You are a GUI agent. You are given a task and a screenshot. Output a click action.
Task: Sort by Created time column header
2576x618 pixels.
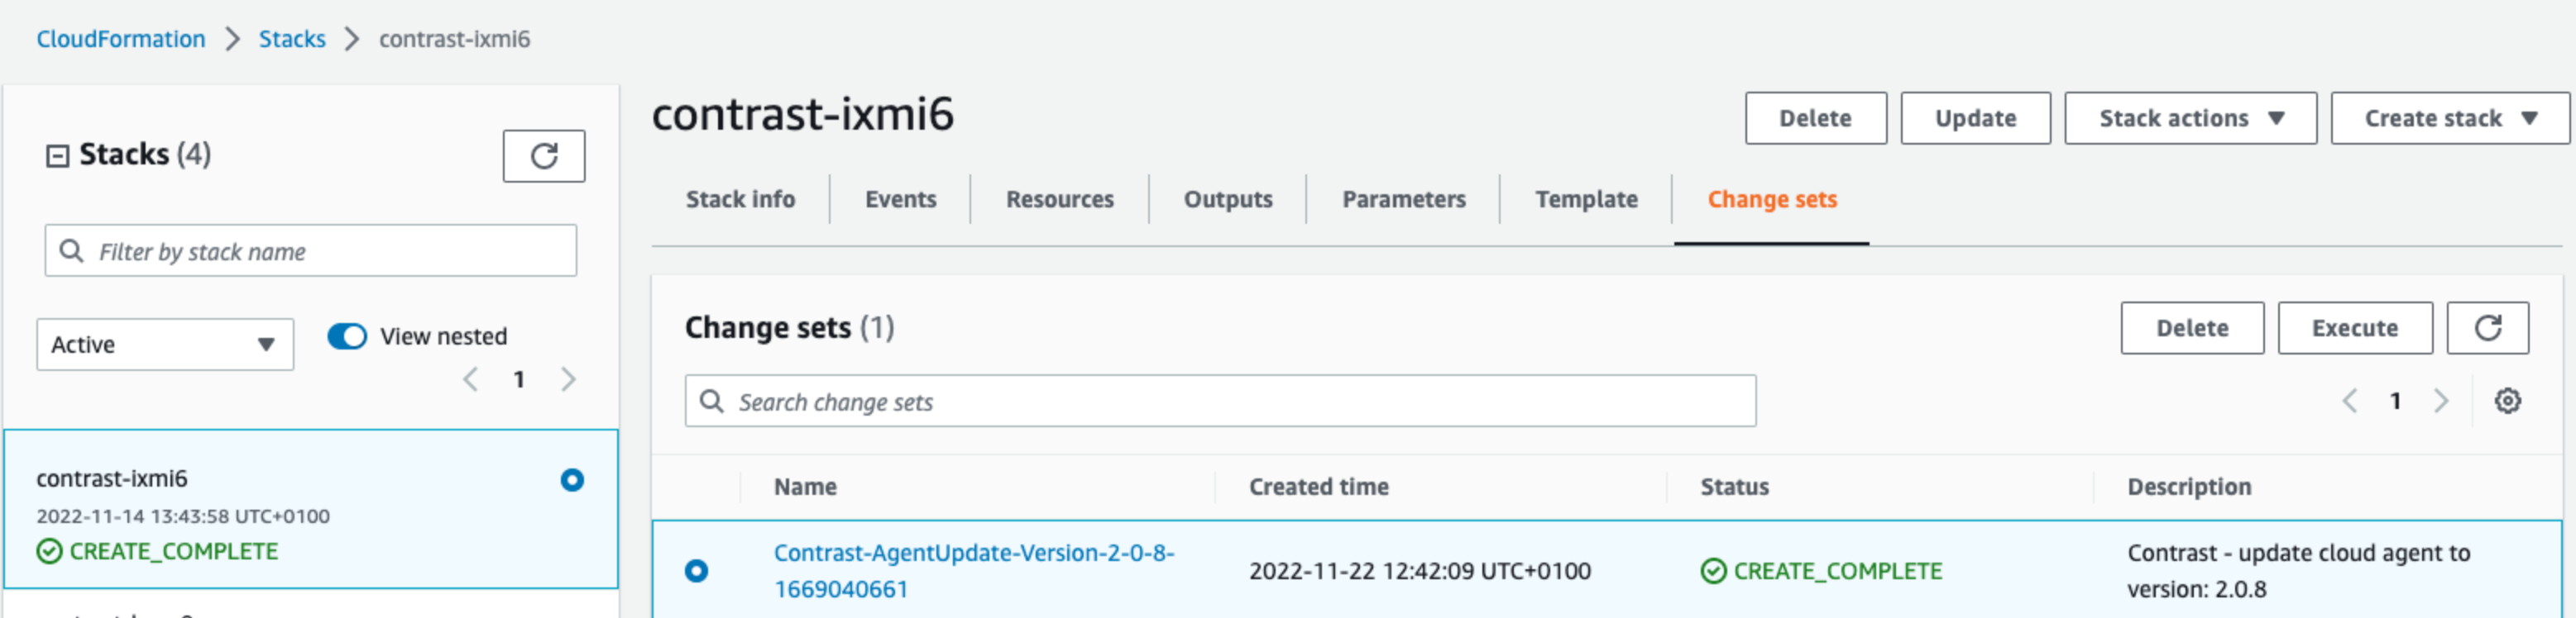click(1318, 486)
